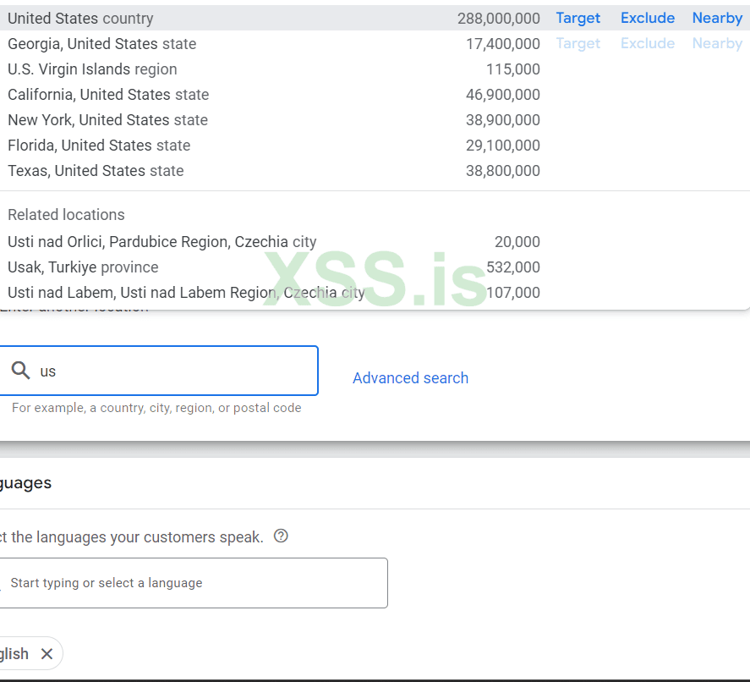Screen dimensions: 750x682
Task: Select Florida, United States state
Action: pos(99,145)
